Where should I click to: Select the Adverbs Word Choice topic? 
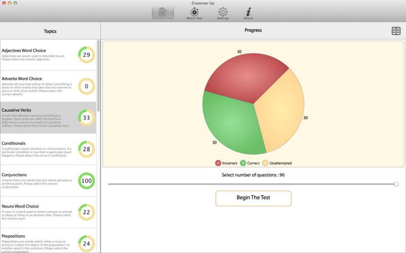48,86
